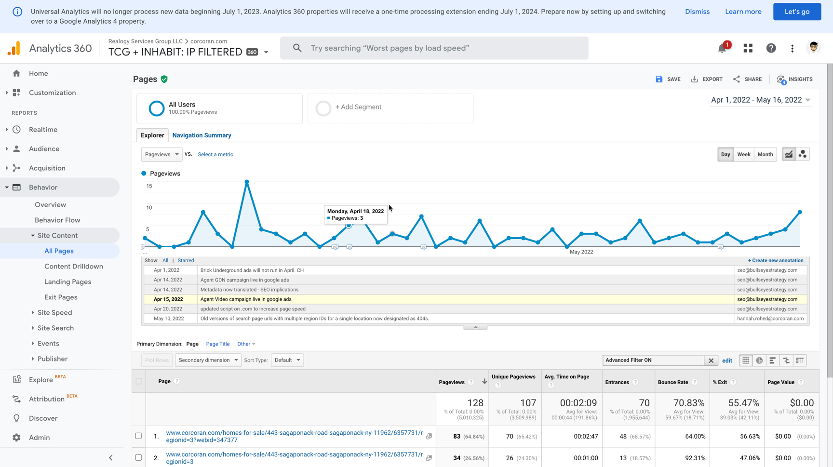Open the date range dropdown

pyautogui.click(x=761, y=100)
